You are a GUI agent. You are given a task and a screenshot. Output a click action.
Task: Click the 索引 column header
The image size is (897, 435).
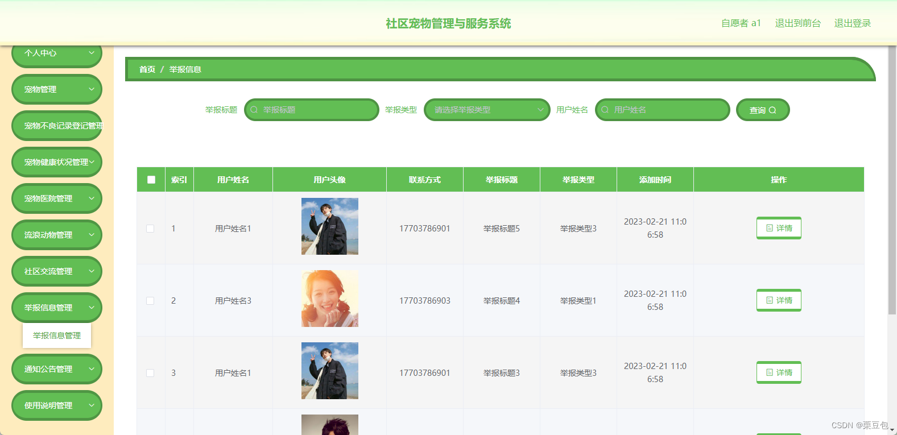tap(179, 180)
